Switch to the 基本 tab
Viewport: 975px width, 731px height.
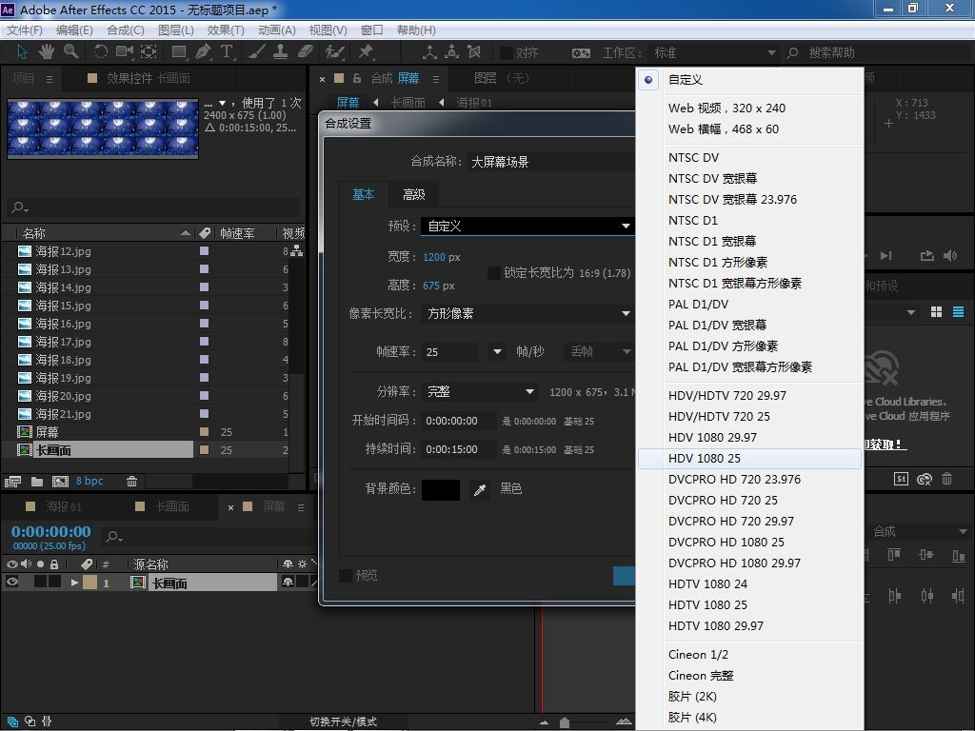coord(364,194)
